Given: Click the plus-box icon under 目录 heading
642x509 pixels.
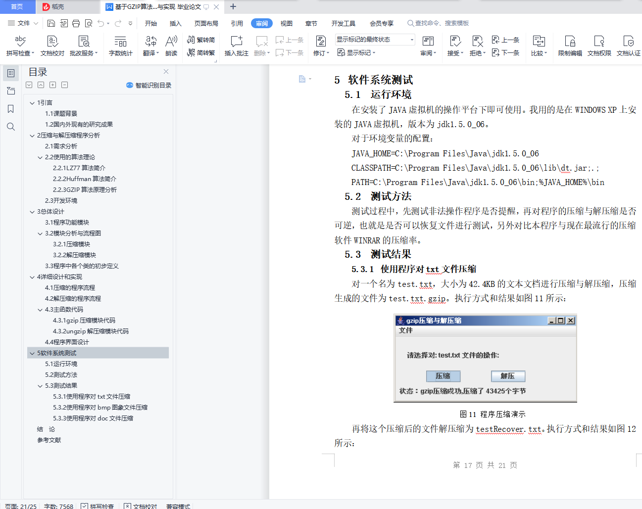Looking at the screenshot, I should 53,85.
